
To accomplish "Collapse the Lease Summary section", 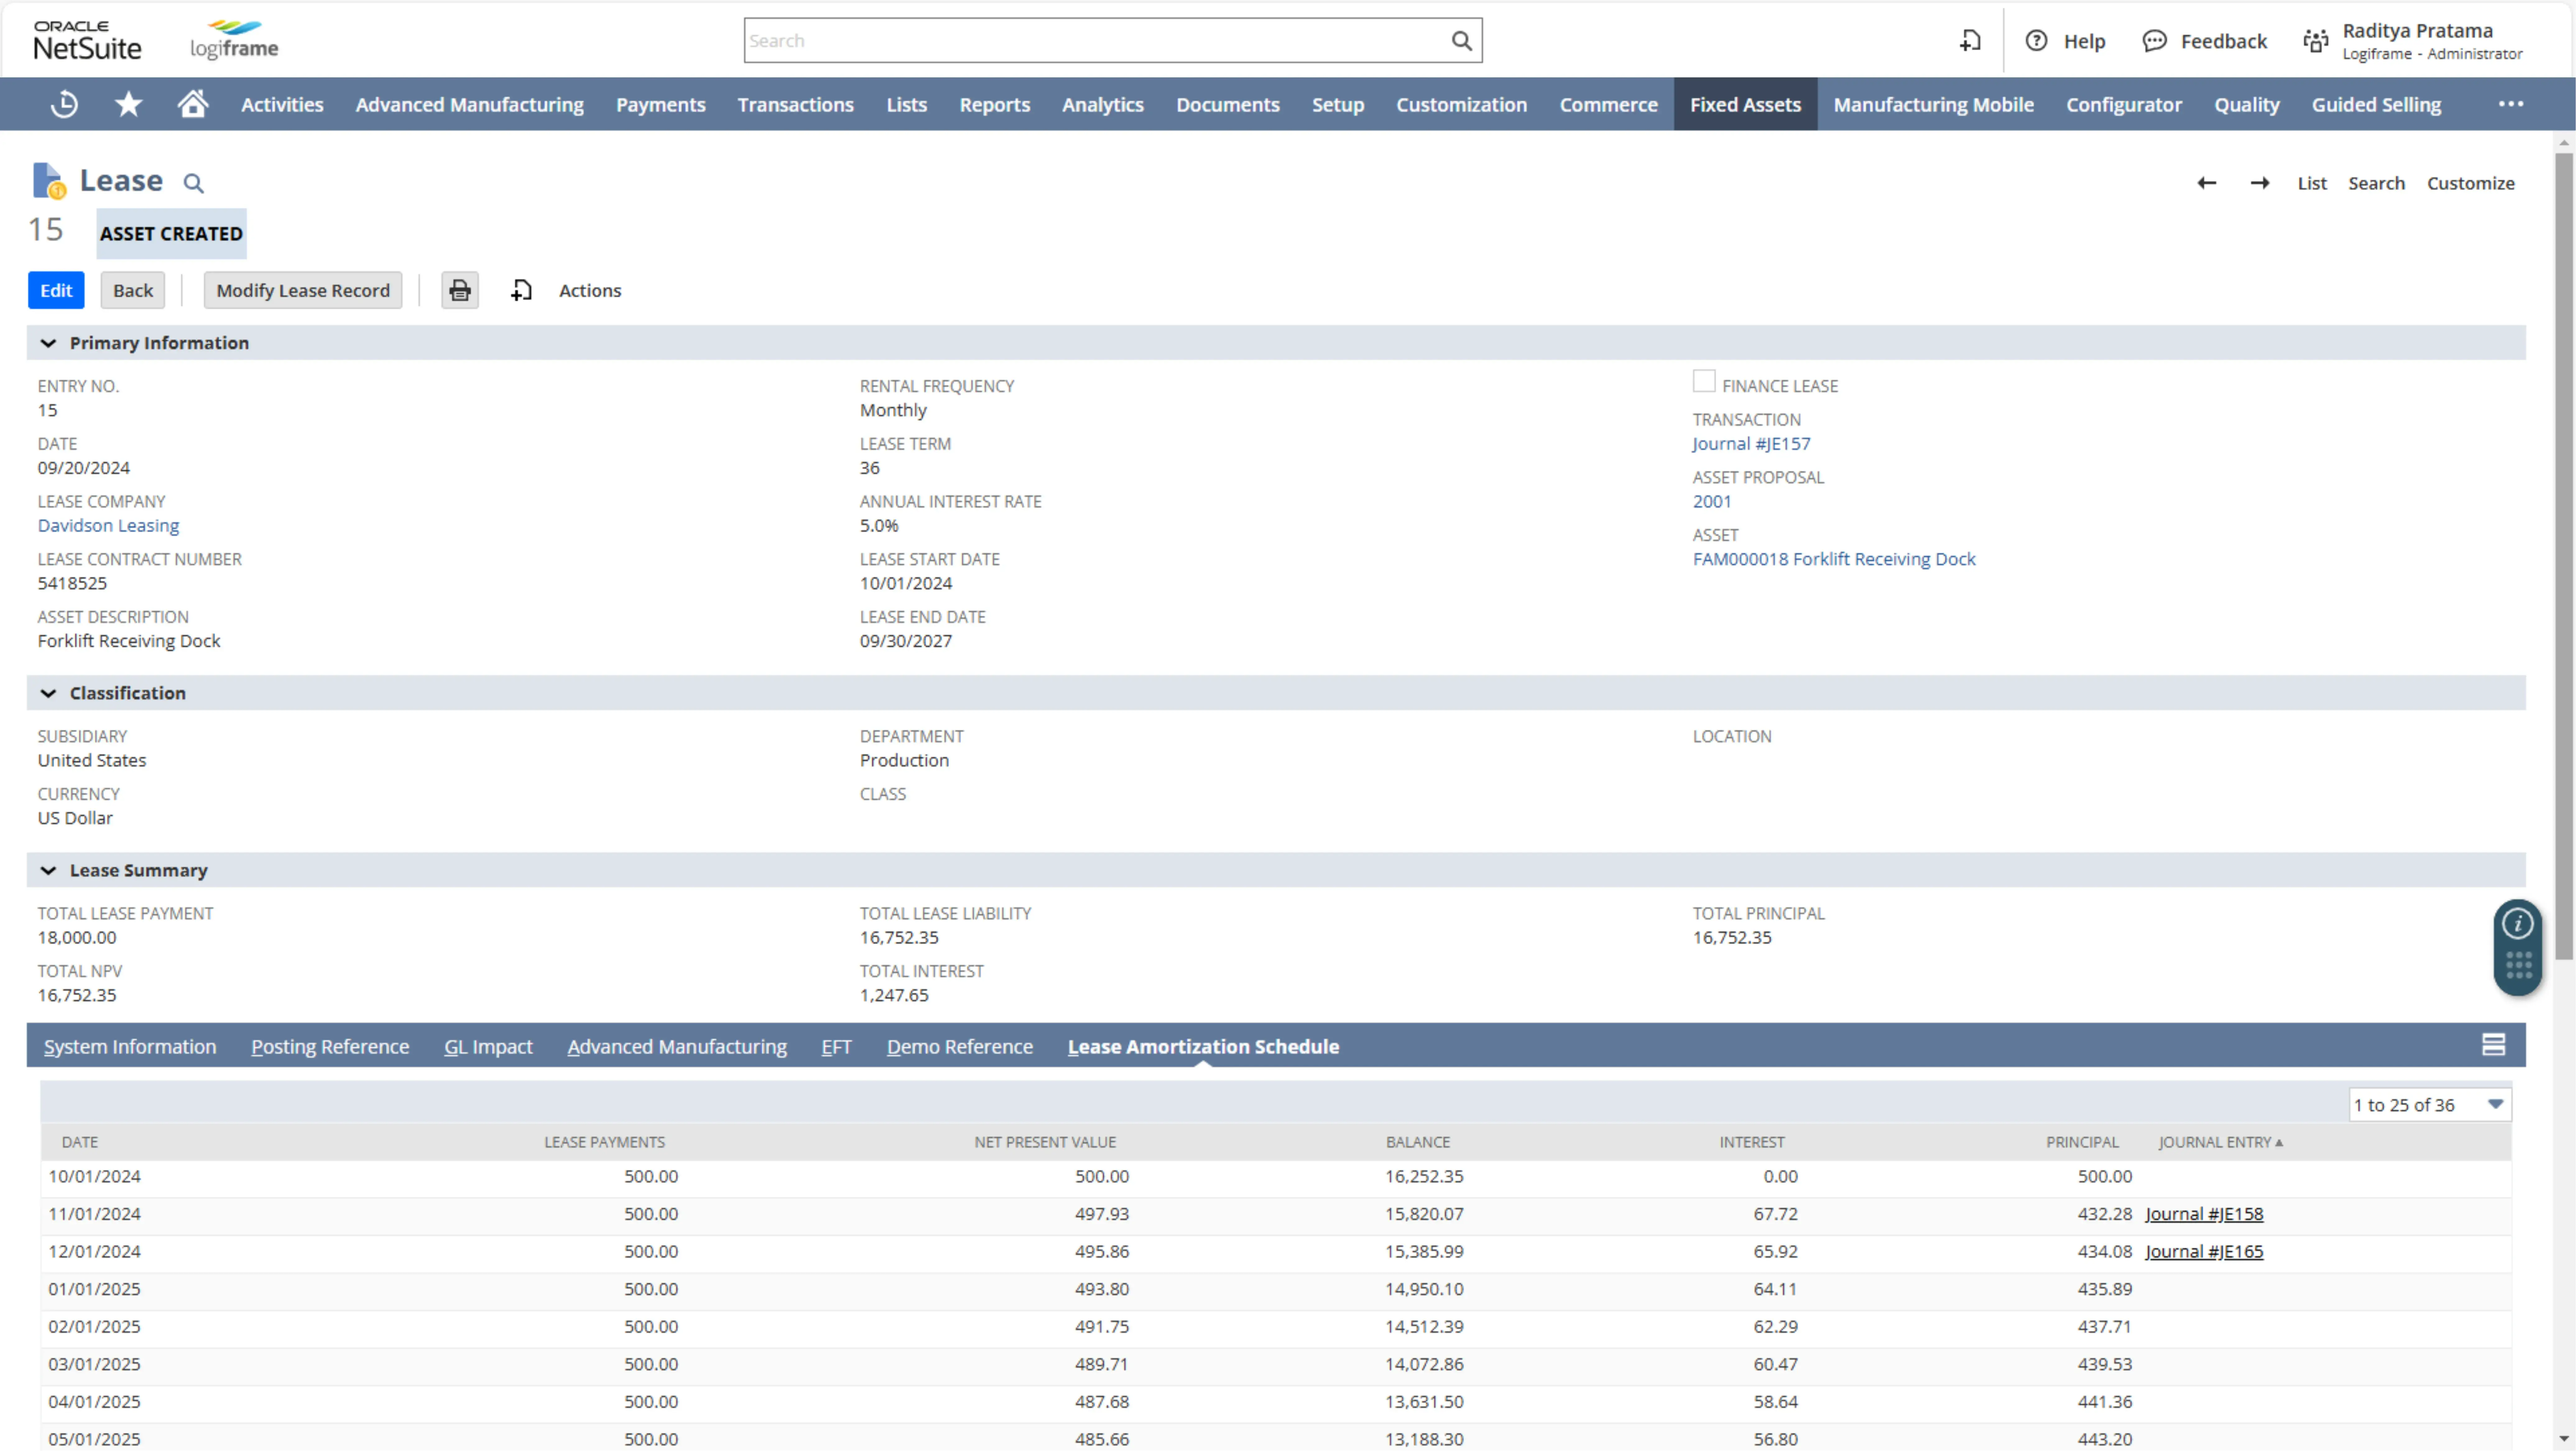I will 48,869.
